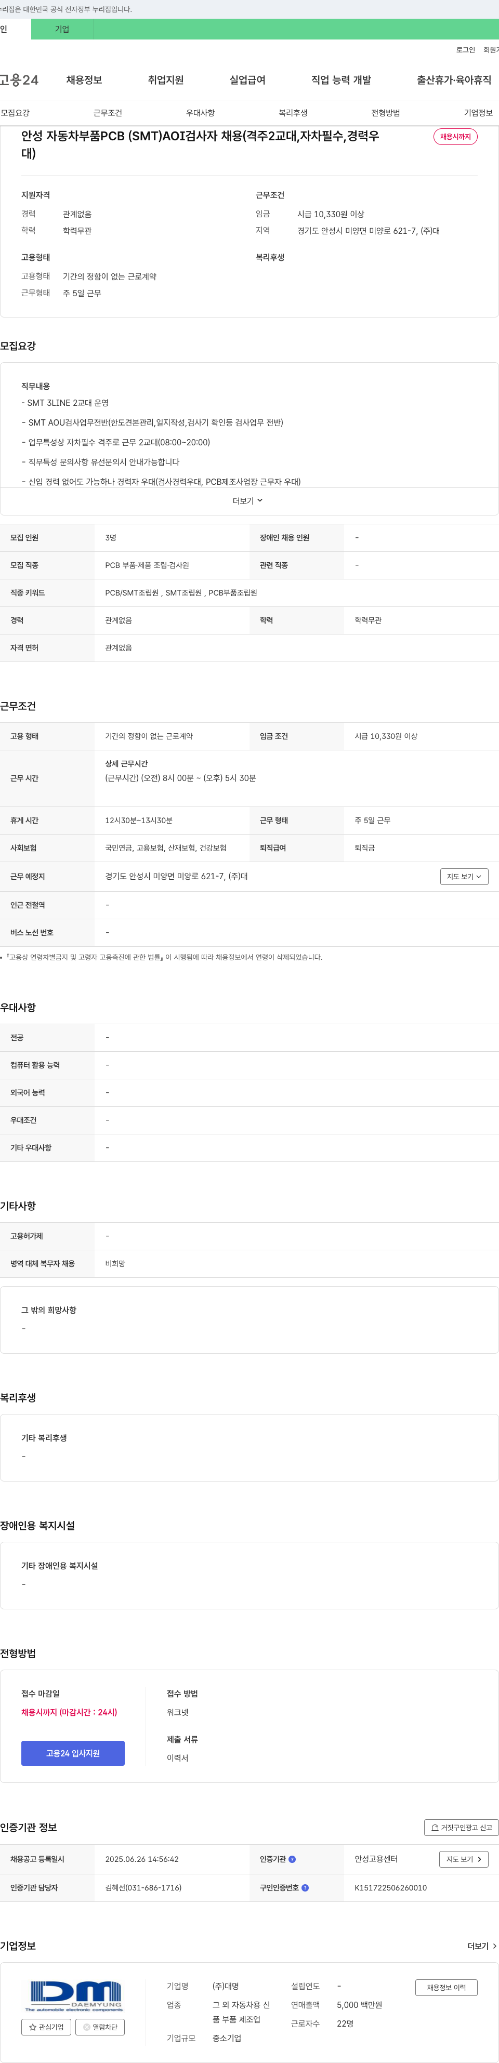Select the 채용시까지 (마감시간 : 24시) deadline text

(69, 1712)
